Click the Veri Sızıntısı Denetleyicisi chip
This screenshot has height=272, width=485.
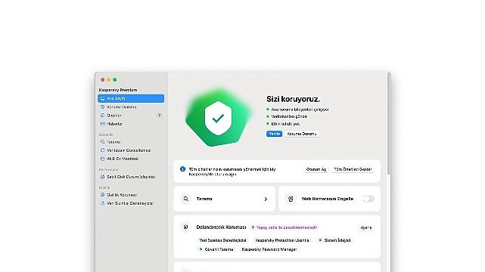point(222,240)
